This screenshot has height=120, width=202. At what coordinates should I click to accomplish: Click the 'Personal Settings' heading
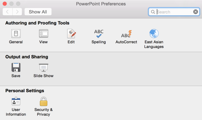pos(25,90)
